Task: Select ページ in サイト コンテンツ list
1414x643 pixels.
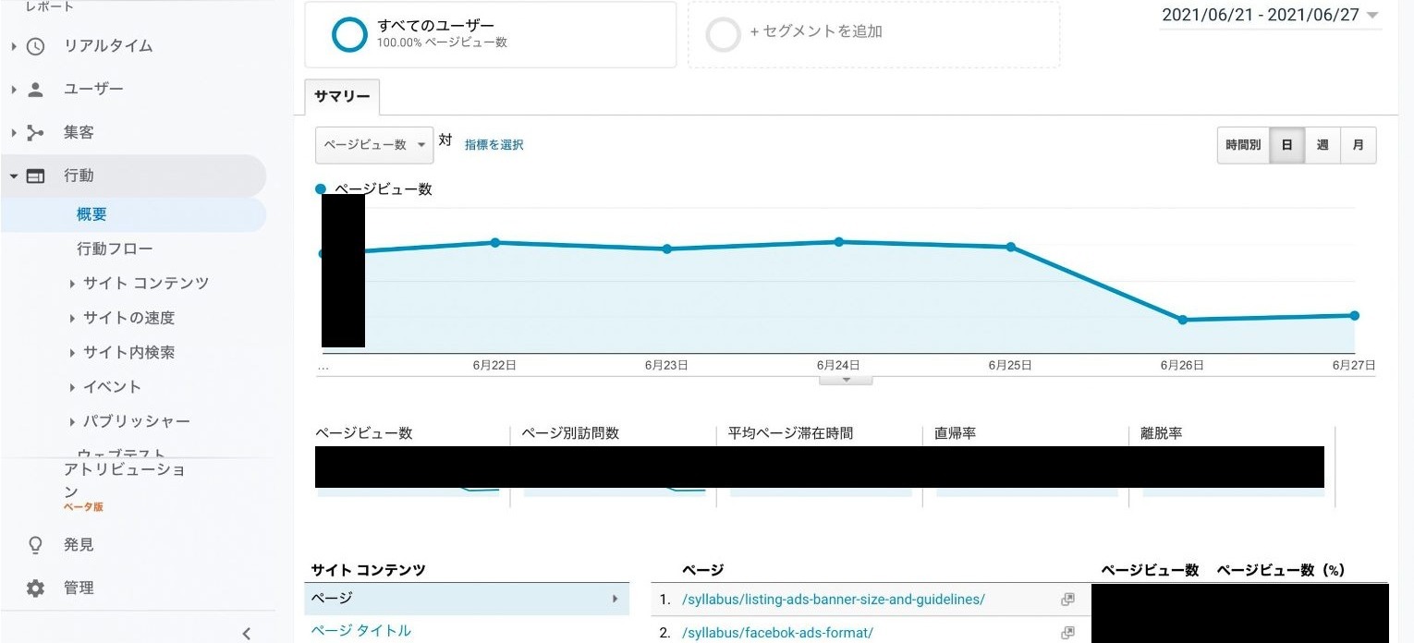Action: 467,599
